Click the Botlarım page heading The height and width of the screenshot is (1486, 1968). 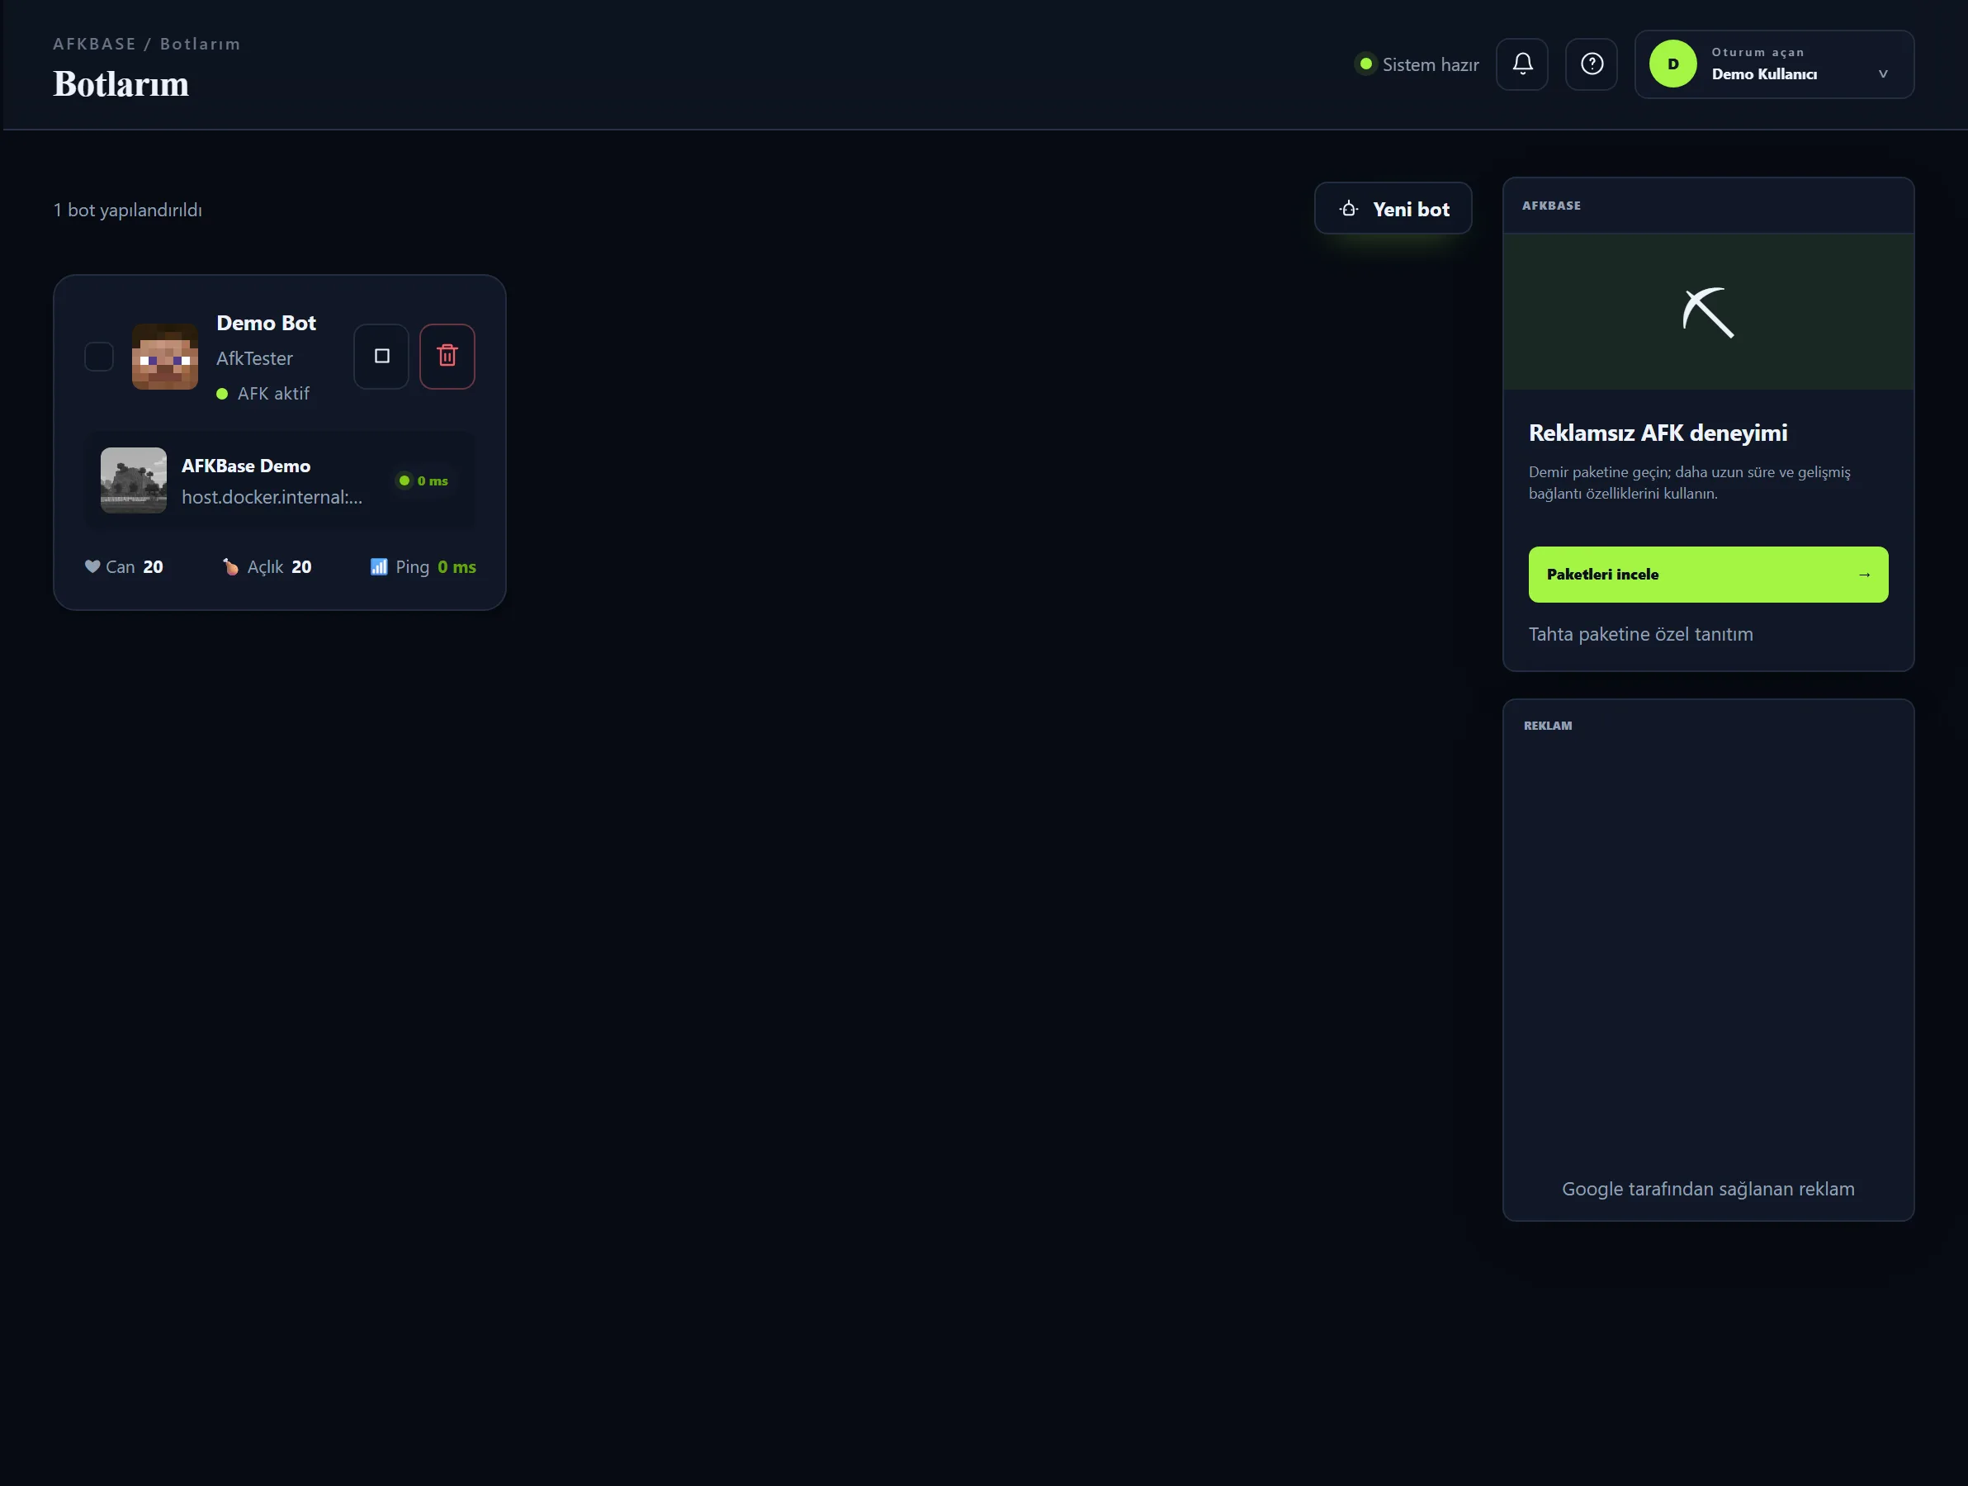[x=121, y=84]
